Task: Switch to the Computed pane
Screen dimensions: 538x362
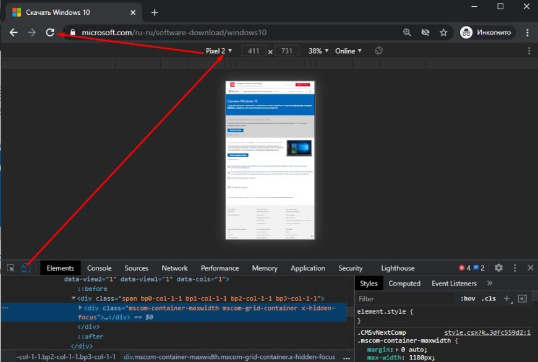Action: [x=404, y=284]
